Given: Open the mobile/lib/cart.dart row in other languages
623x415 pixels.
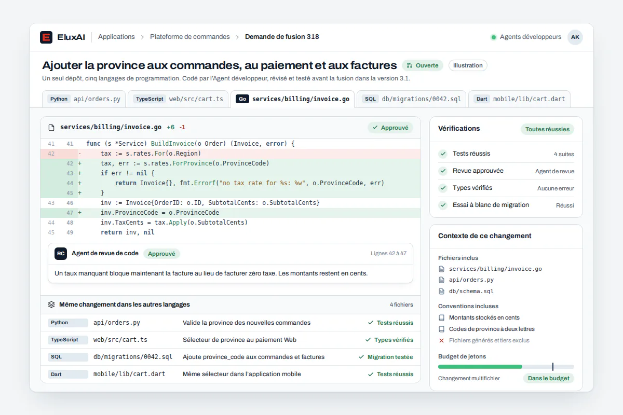Looking at the screenshot, I should (x=231, y=374).
